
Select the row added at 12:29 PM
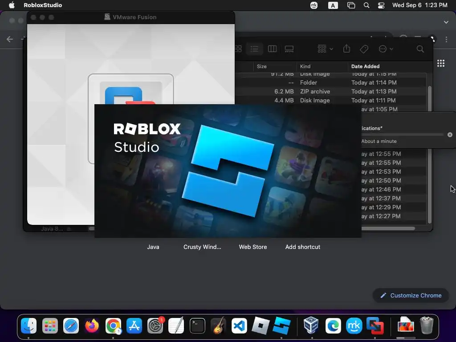pos(394,208)
